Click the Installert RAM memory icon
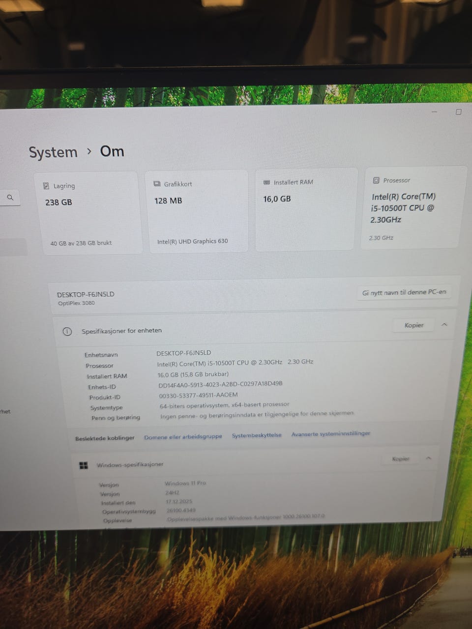 pyautogui.click(x=267, y=182)
